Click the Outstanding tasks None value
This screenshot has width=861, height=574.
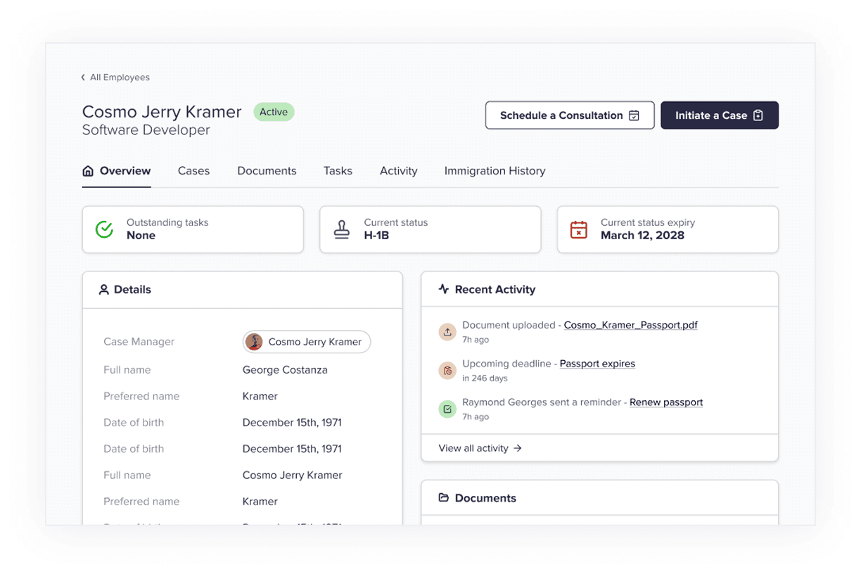(141, 236)
